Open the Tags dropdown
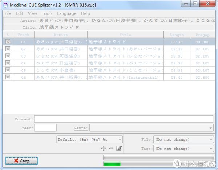This screenshot has width=218, height=170. point(183,149)
